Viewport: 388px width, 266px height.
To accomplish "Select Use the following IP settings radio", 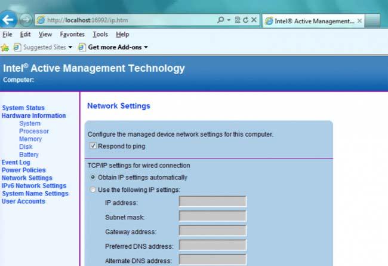I will pos(93,189).
